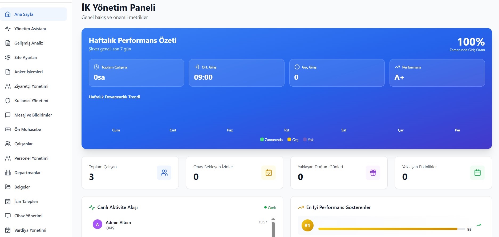The image size is (499, 237).
Task: Go to the Departmanlar page
Action: tap(27, 173)
